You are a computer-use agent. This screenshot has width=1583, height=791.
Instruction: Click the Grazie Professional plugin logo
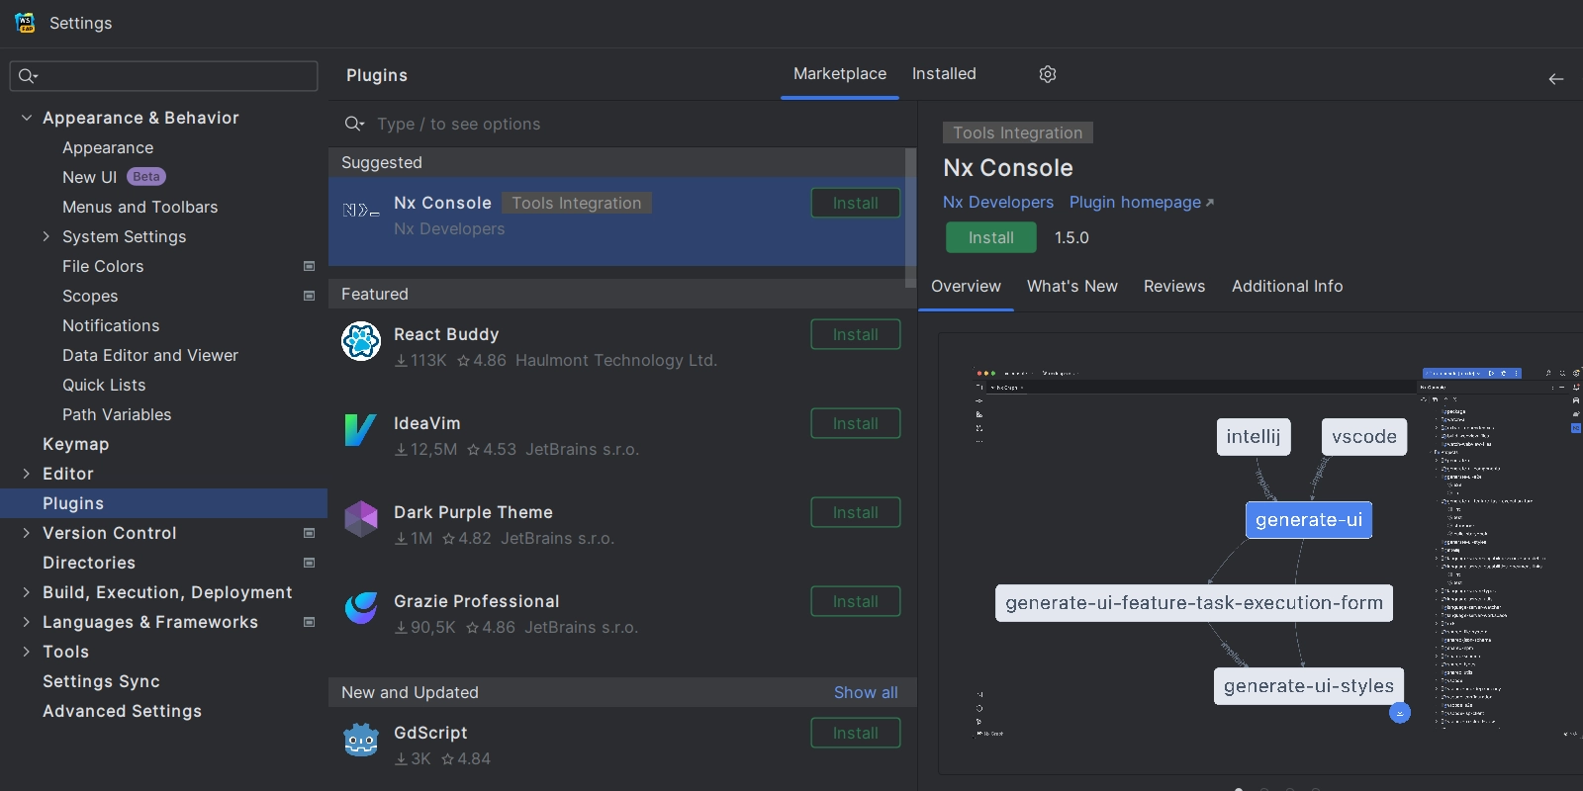pyautogui.click(x=361, y=608)
